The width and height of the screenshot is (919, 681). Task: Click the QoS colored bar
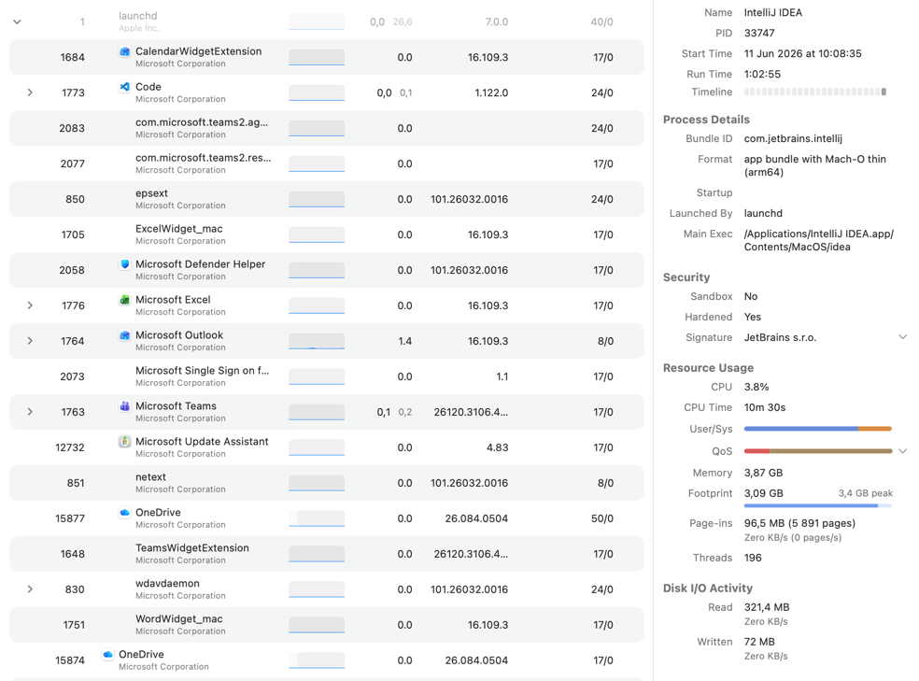coord(817,451)
